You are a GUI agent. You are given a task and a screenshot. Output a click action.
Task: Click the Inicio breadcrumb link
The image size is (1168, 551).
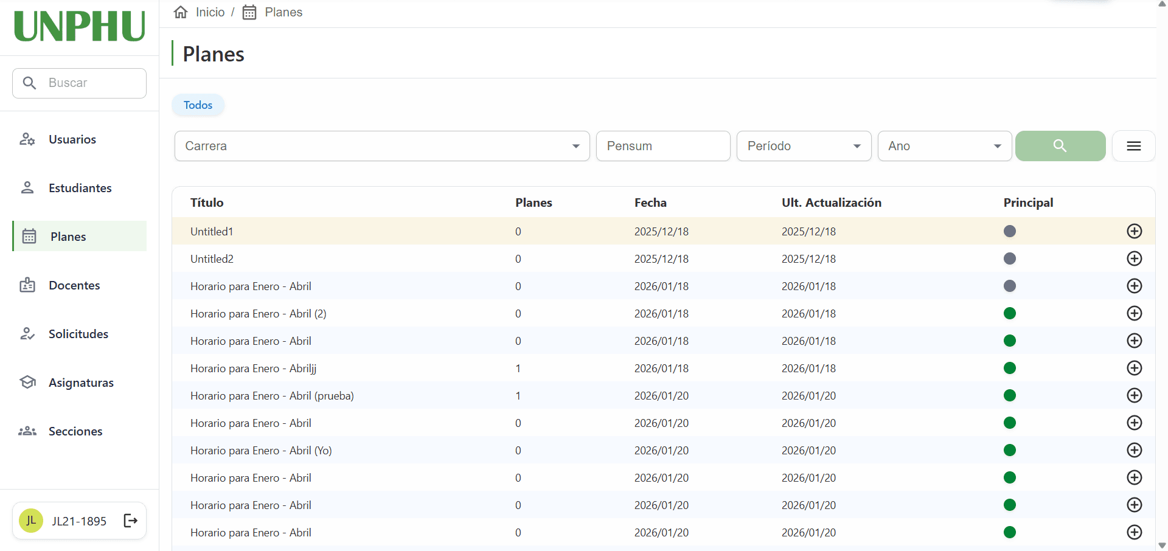point(210,12)
